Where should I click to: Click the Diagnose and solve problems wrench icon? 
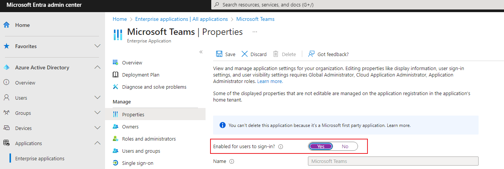point(116,87)
